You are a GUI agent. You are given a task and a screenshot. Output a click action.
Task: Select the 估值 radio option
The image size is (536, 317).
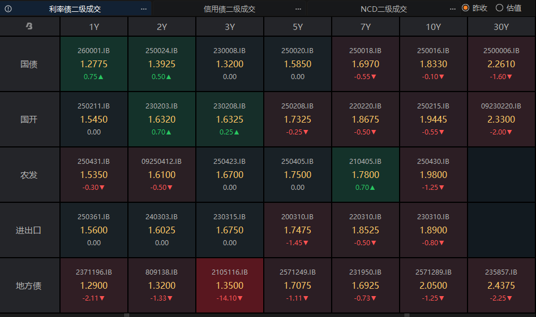pos(499,8)
